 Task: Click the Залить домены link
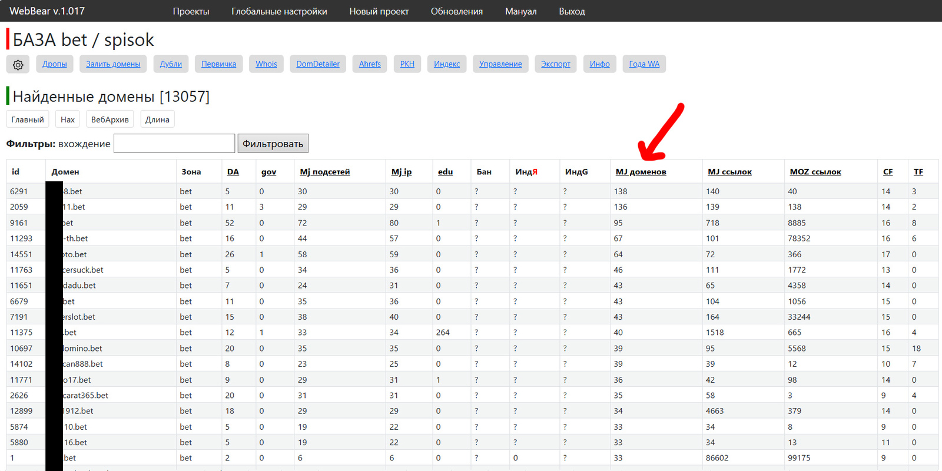coord(113,64)
